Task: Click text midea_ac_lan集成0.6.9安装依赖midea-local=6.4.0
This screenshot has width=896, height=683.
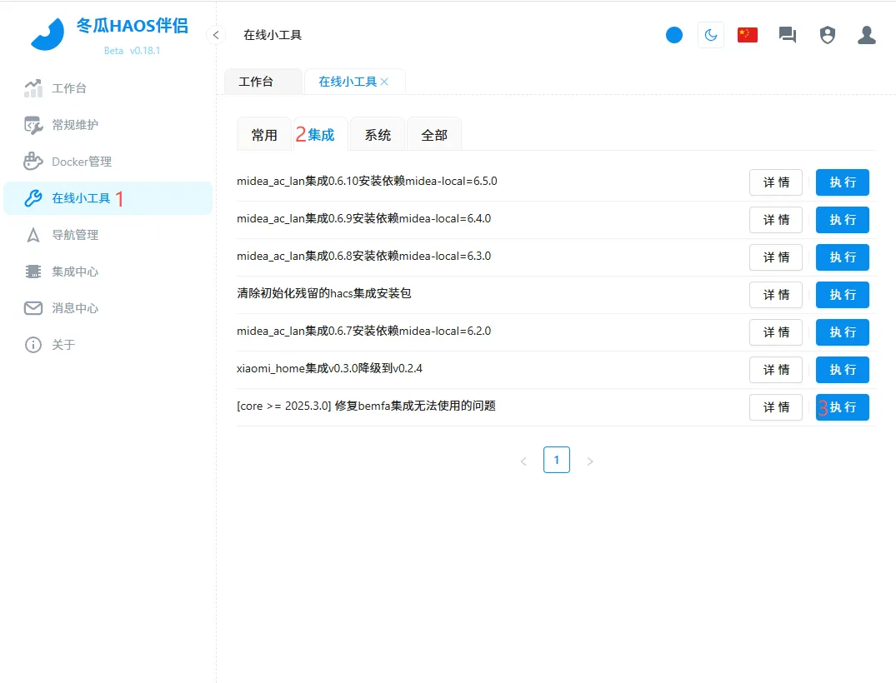Action: (364, 219)
